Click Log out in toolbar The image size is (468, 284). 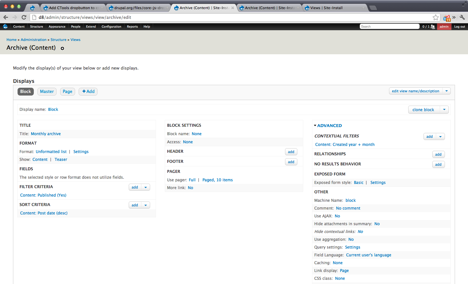click(460, 27)
